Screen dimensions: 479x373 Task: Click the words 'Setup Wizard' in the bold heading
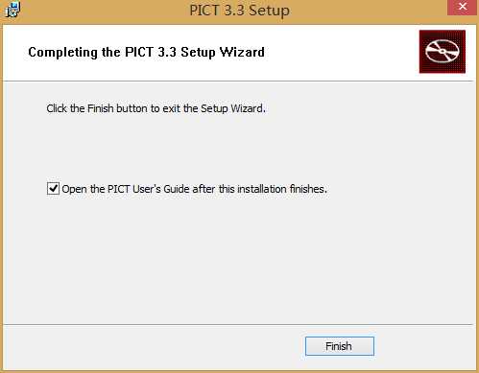223,52
